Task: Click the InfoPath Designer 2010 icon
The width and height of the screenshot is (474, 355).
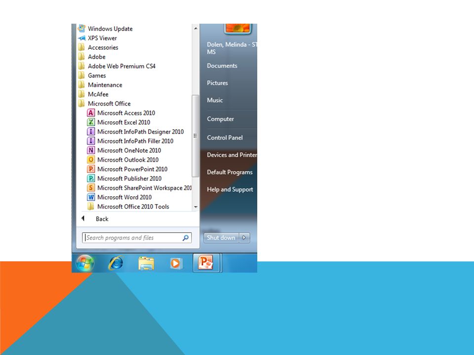Action: click(x=91, y=132)
